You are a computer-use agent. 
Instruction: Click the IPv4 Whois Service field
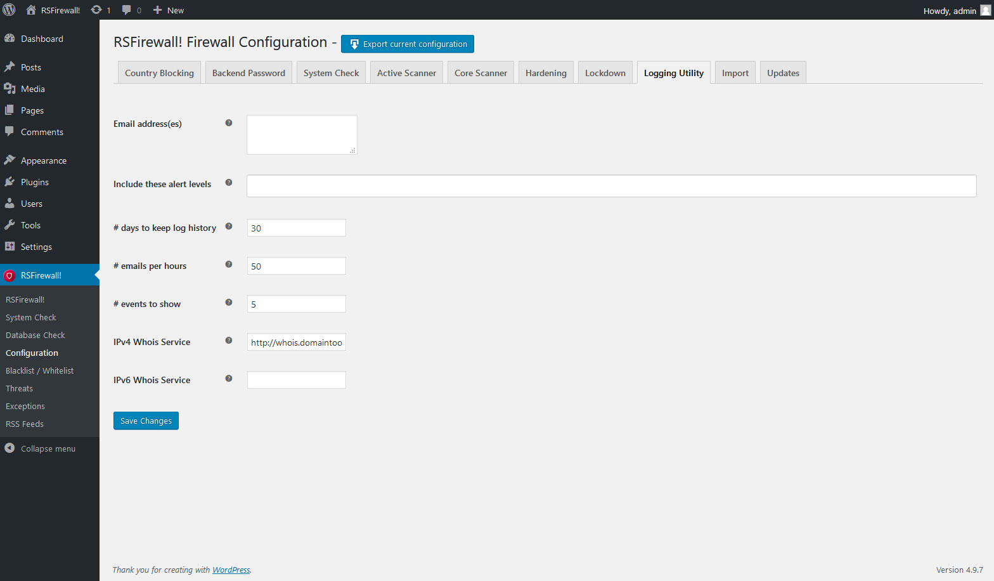[x=296, y=342]
